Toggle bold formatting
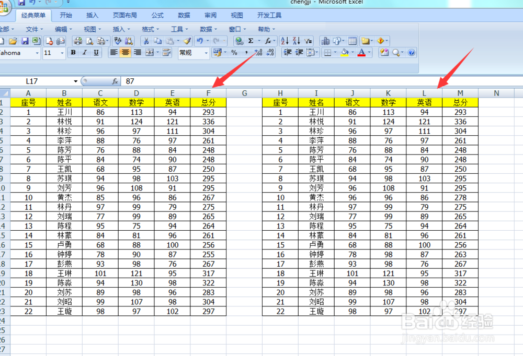 (x=73, y=53)
